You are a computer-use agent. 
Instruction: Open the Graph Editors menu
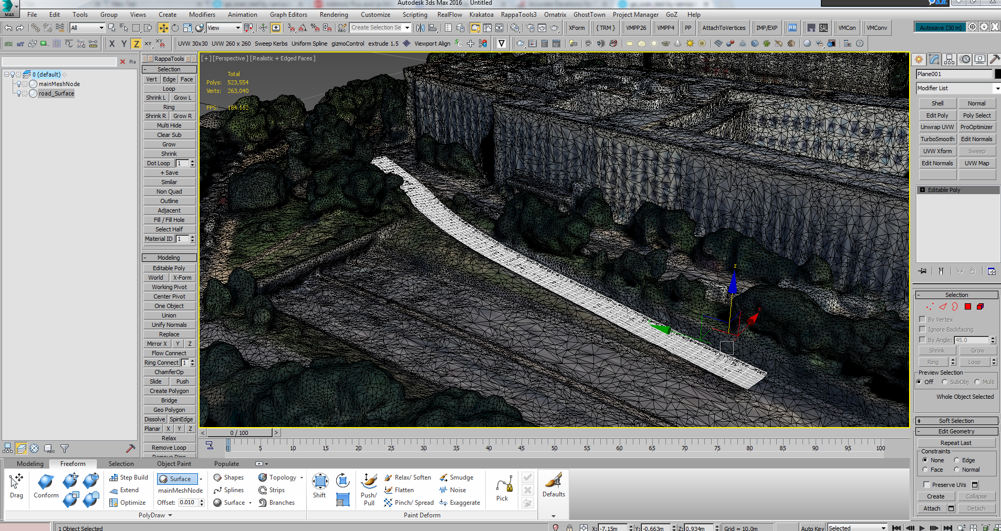click(x=288, y=15)
